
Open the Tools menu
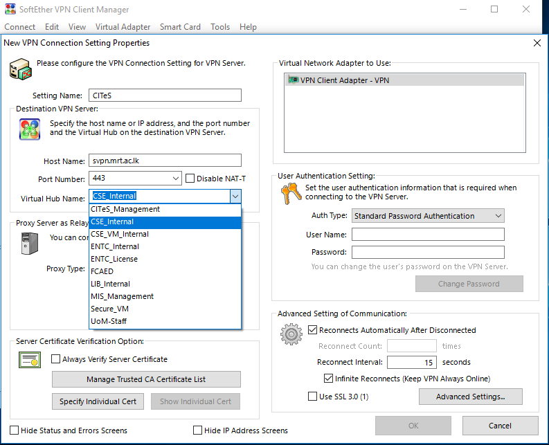(x=220, y=27)
